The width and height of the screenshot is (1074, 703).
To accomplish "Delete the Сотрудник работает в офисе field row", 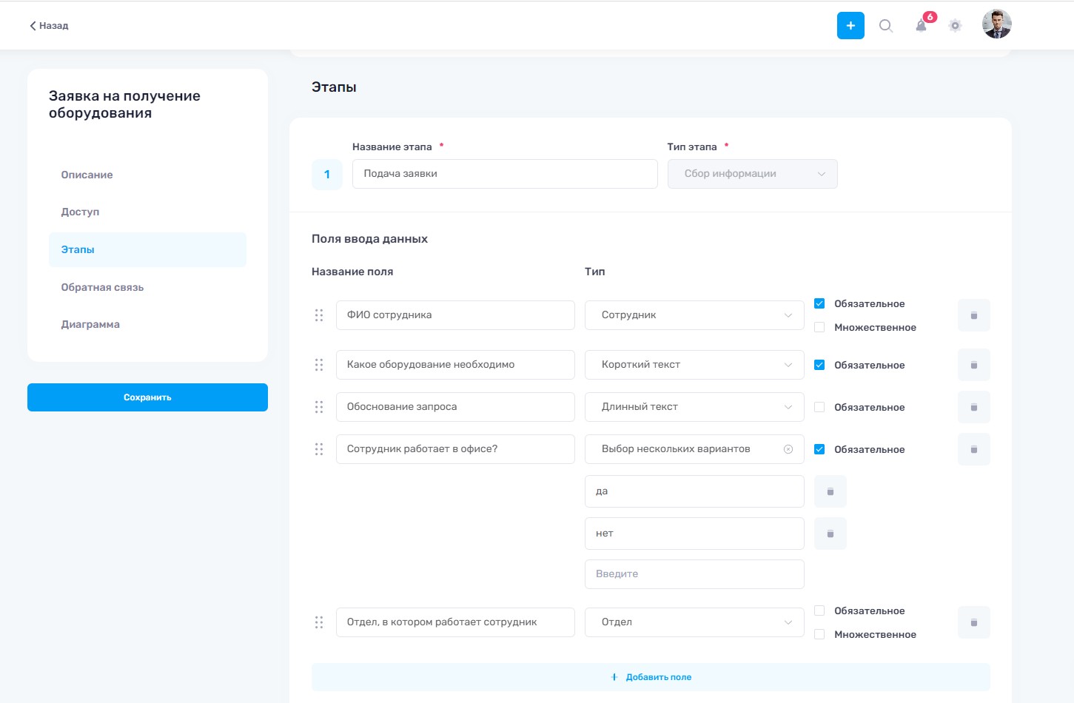I will (974, 449).
